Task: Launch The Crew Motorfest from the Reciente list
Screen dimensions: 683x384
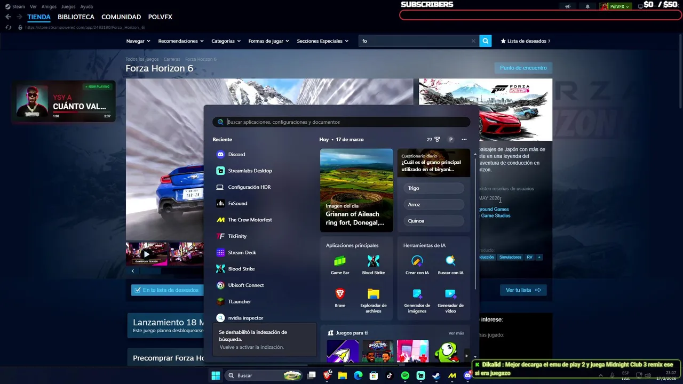Action: coord(244,220)
